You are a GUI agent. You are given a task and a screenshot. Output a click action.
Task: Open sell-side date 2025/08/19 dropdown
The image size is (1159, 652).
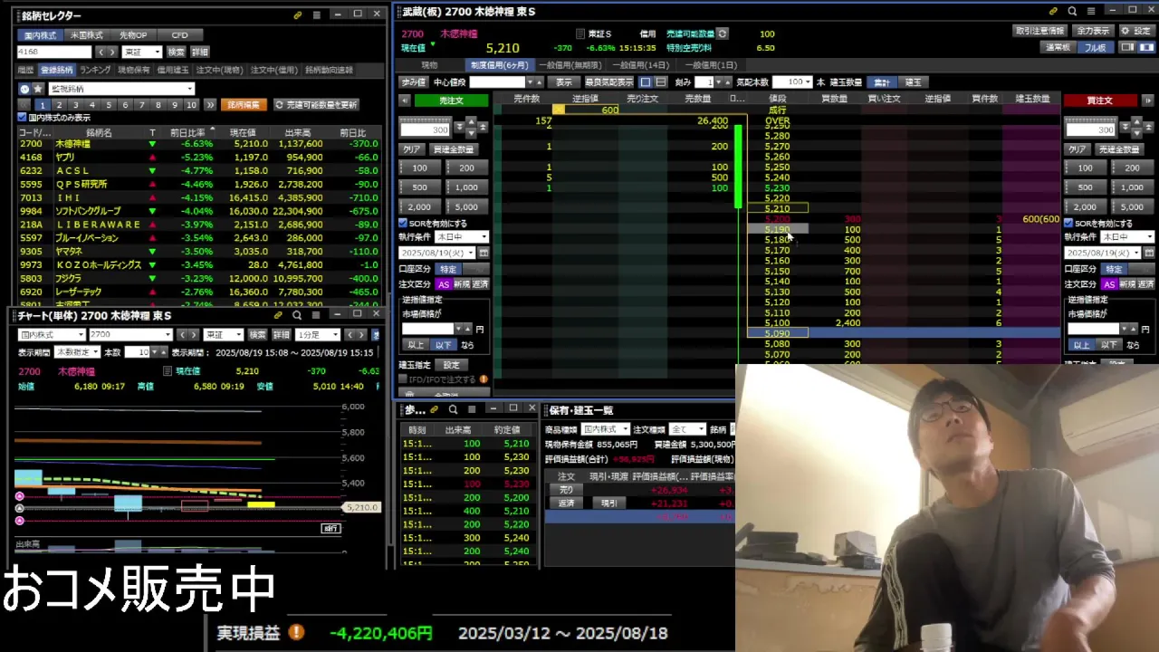coord(437,253)
